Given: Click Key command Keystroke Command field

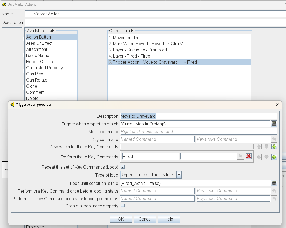Looking at the screenshot, I should click(233, 139).
